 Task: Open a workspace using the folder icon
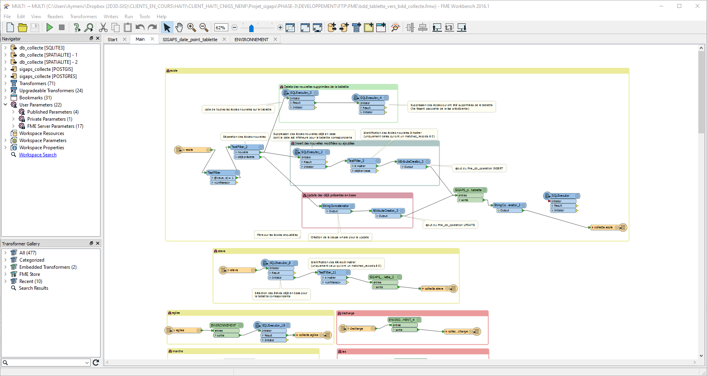pos(23,27)
